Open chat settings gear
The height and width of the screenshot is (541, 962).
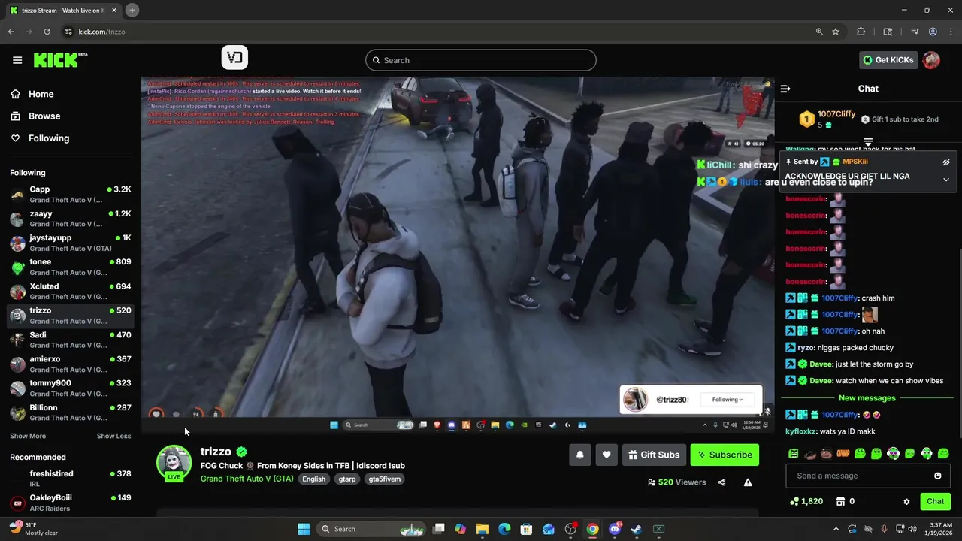(906, 501)
